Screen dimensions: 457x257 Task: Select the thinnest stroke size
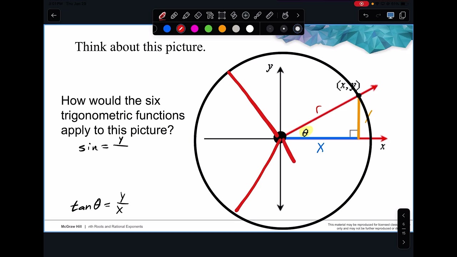pyautogui.click(x=270, y=29)
